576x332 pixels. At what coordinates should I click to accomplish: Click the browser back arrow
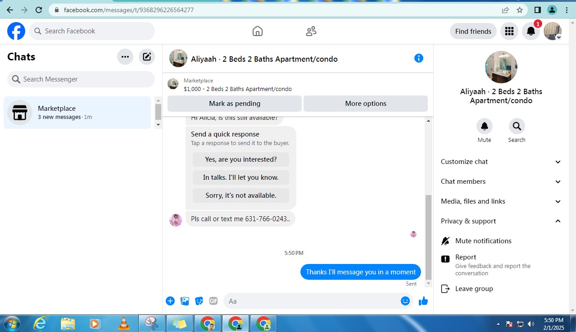tap(10, 9)
